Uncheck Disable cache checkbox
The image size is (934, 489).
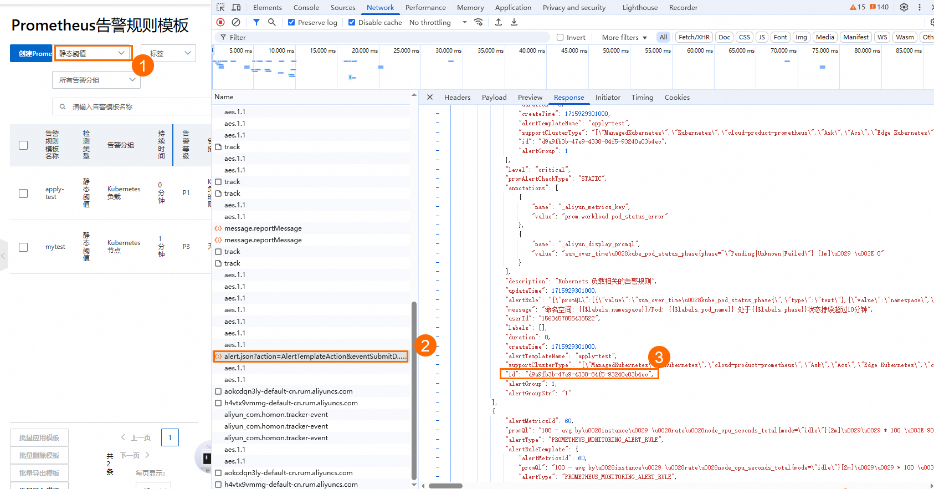click(352, 22)
